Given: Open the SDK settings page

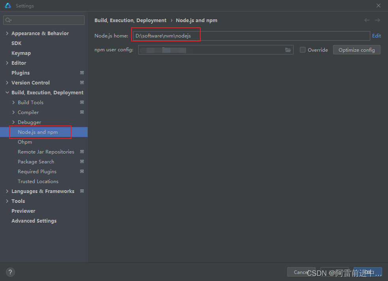Looking at the screenshot, I should point(16,43).
